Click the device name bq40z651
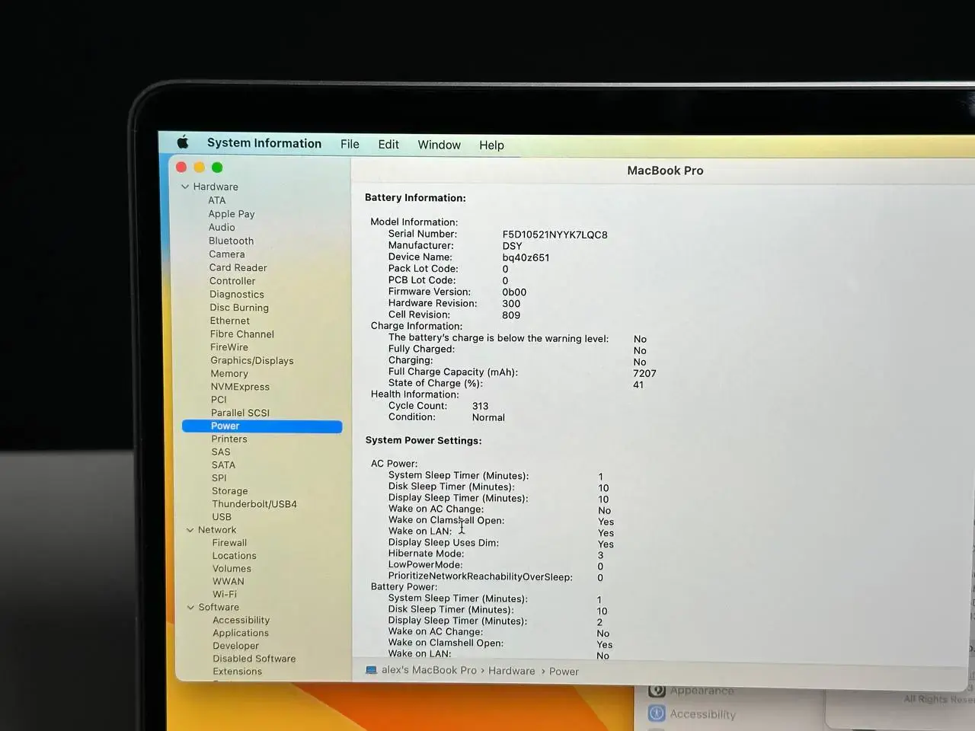The height and width of the screenshot is (731, 975). point(526,257)
